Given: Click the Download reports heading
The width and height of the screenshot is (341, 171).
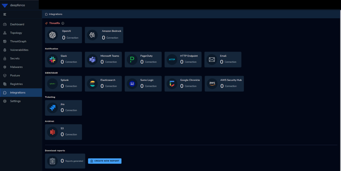Looking at the screenshot, I should click(55, 151).
